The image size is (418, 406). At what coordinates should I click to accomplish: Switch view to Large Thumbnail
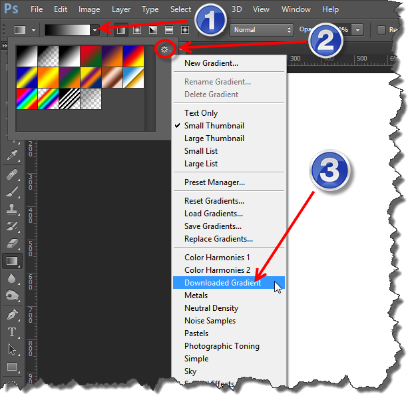click(x=214, y=138)
